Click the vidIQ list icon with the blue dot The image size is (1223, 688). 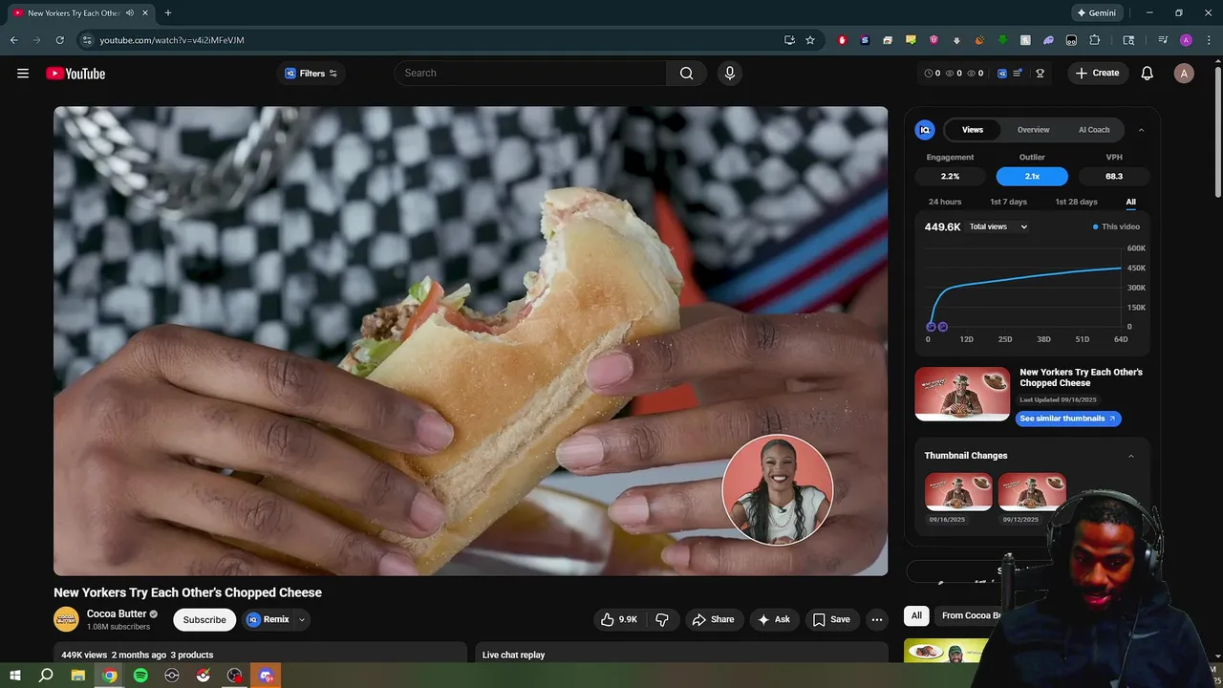pos(1018,74)
